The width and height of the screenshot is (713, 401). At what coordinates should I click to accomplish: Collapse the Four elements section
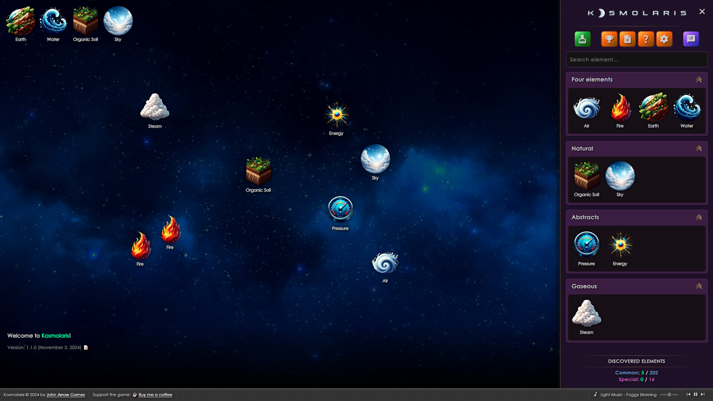click(699, 79)
